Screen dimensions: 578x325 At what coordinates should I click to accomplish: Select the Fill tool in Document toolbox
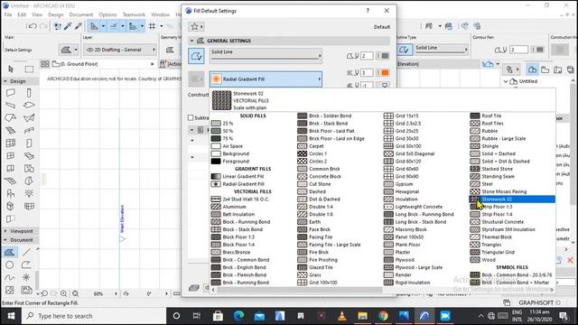10,253
